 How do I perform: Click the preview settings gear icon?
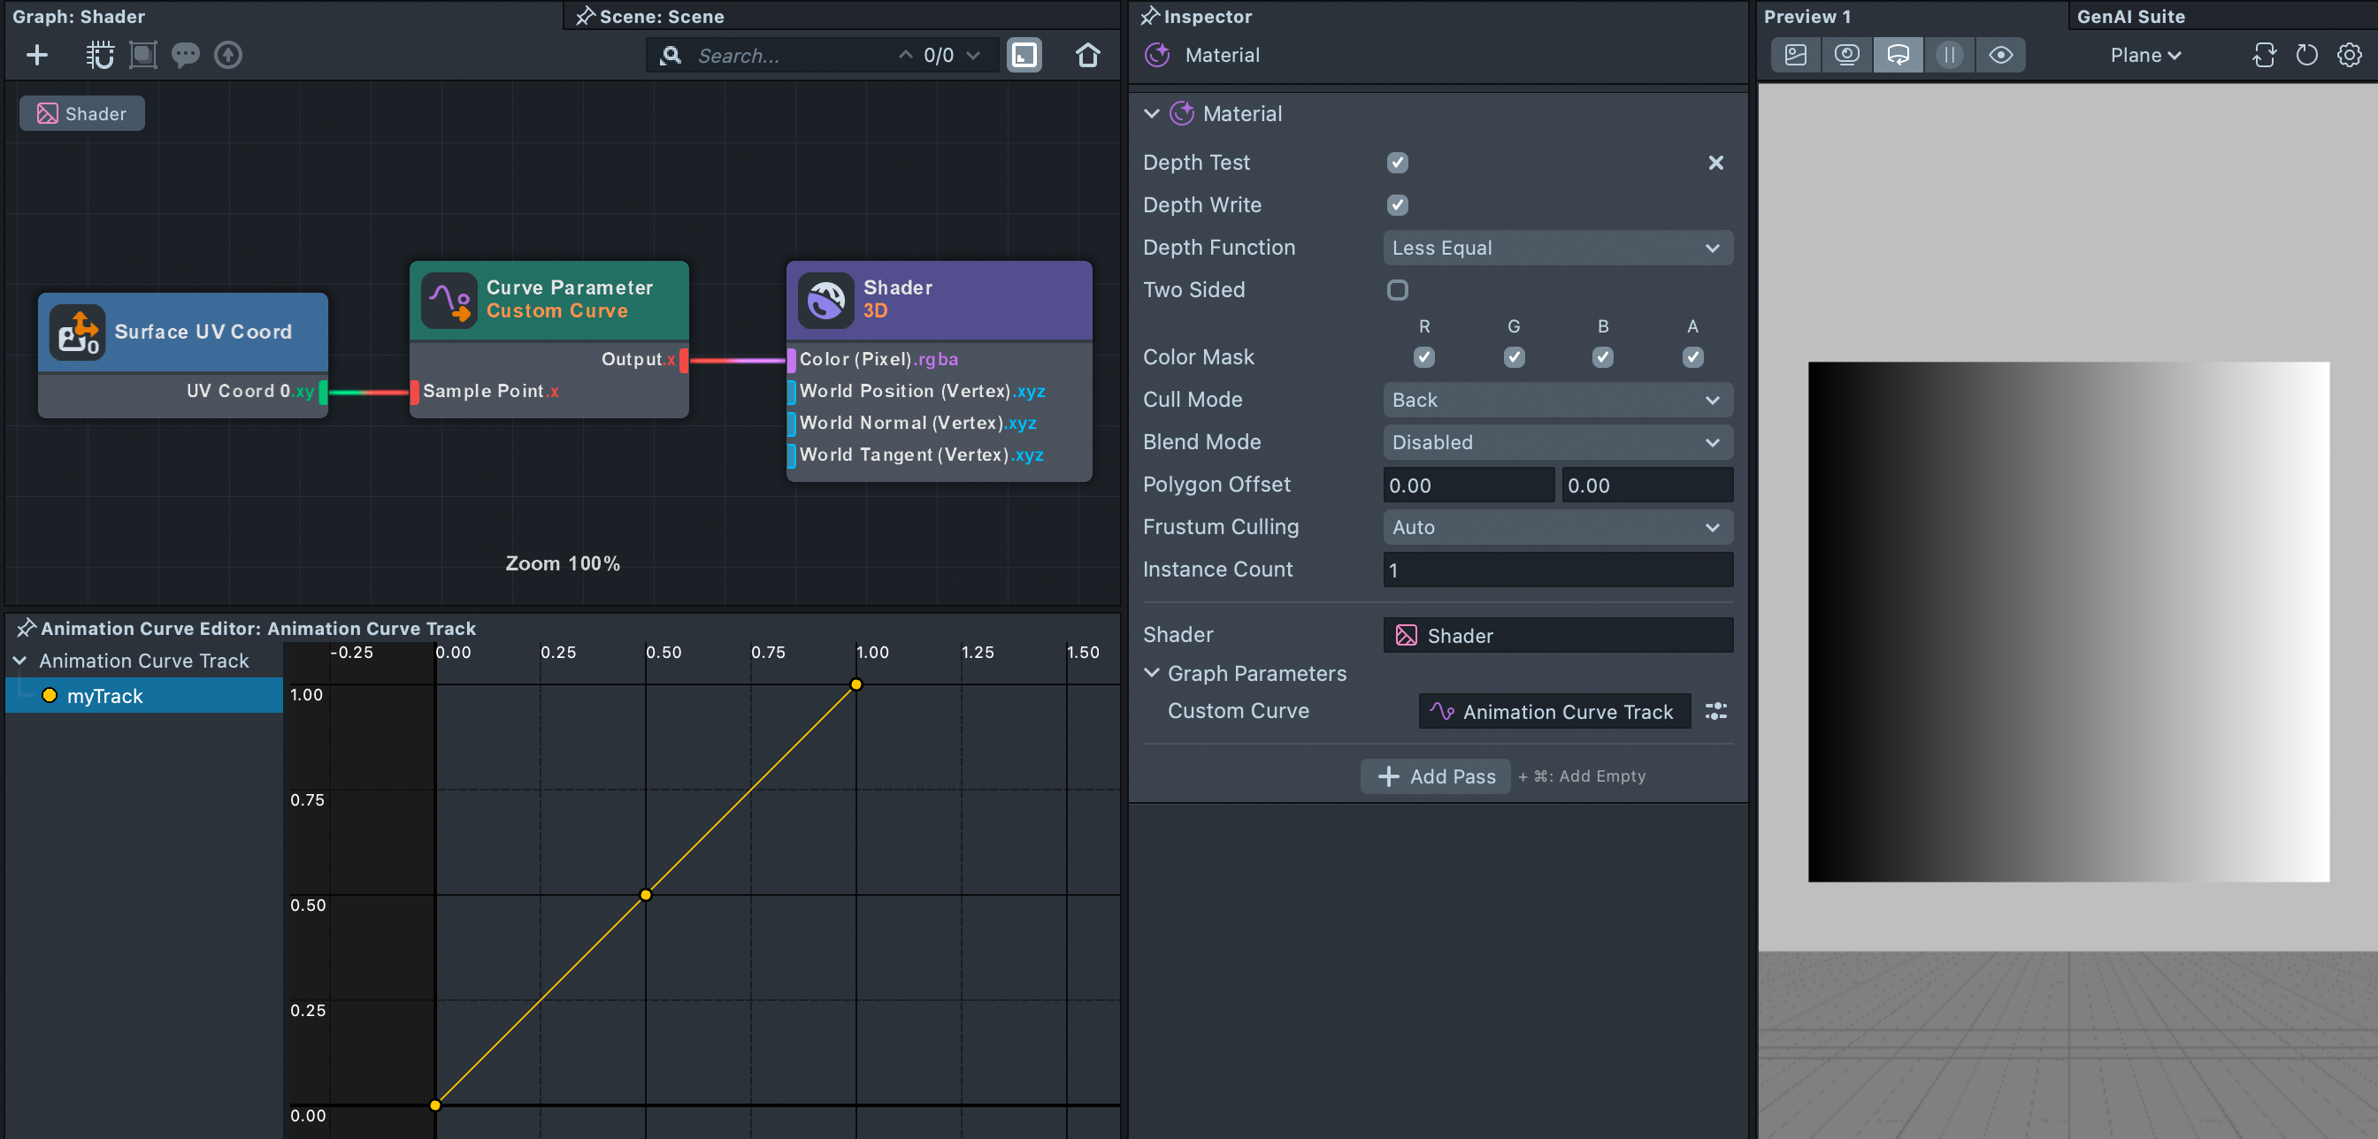(2349, 56)
